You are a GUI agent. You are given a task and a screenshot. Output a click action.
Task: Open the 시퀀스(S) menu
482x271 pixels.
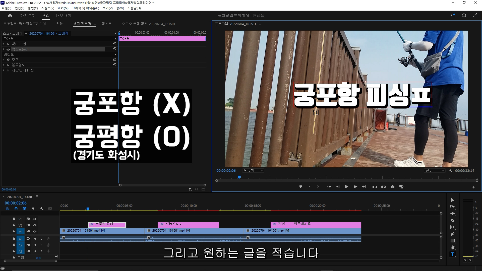[x=48, y=8]
